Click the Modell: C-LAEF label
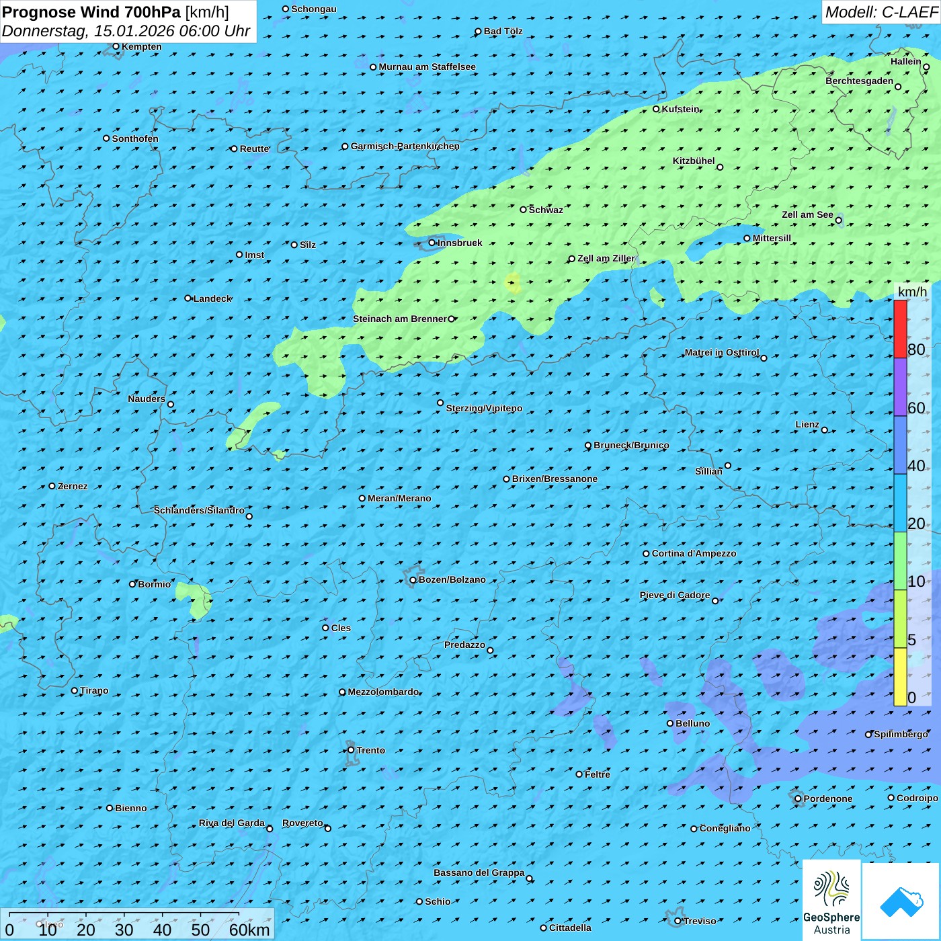The height and width of the screenshot is (941, 941). coord(881,12)
